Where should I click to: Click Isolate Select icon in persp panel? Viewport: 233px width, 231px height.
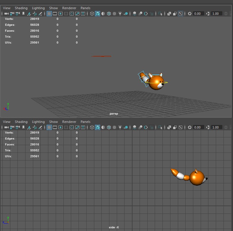[160, 14]
